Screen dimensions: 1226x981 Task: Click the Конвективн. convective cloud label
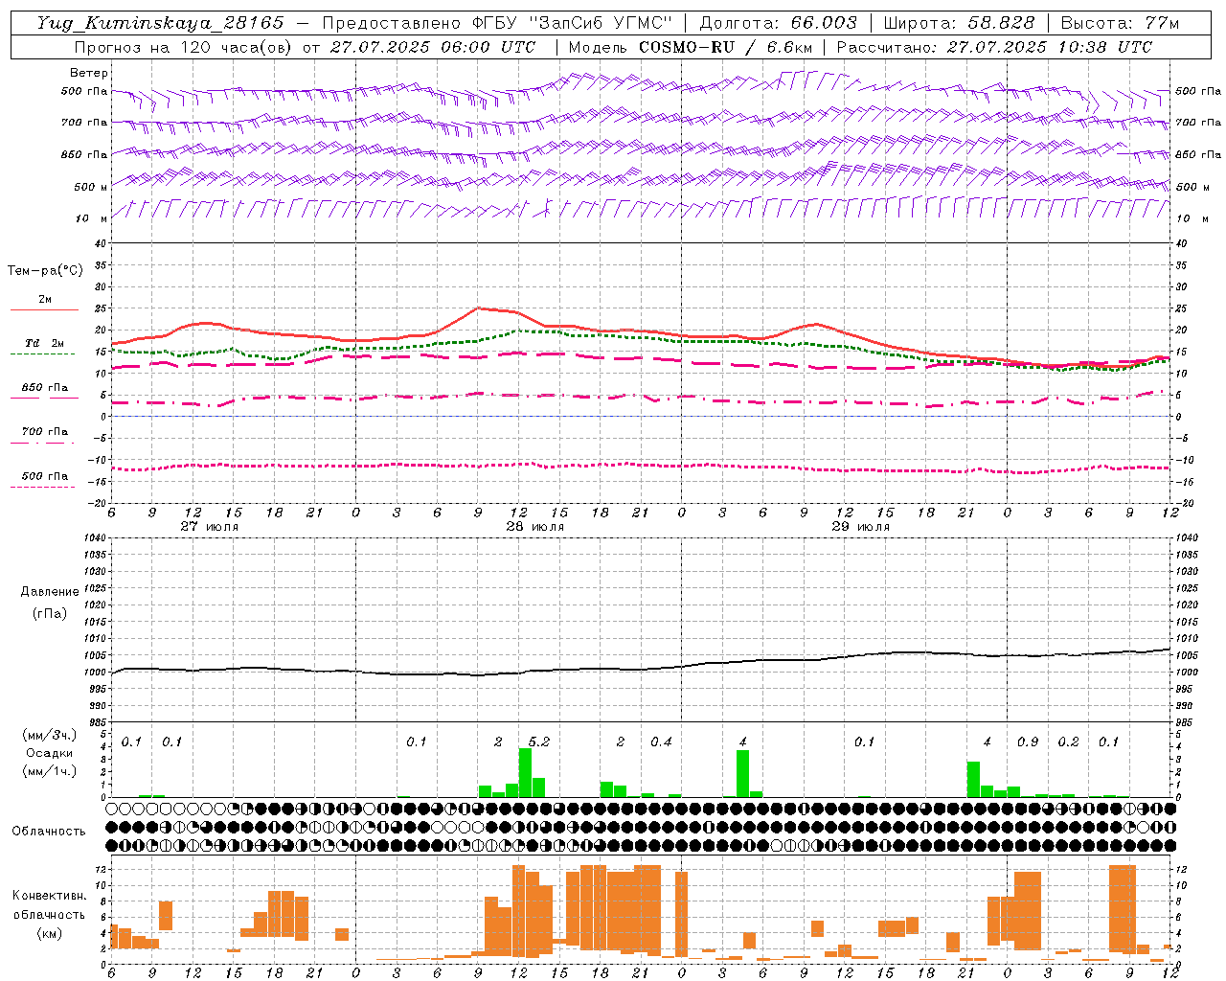49,896
